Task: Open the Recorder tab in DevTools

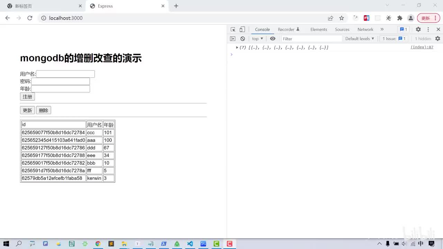Action: (x=289, y=29)
